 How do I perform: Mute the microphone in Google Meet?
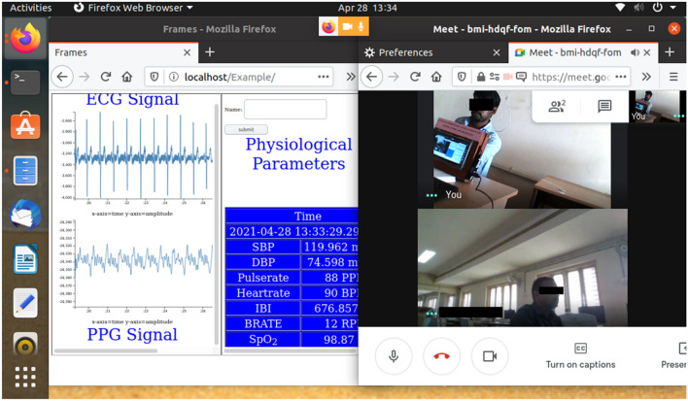pos(394,356)
